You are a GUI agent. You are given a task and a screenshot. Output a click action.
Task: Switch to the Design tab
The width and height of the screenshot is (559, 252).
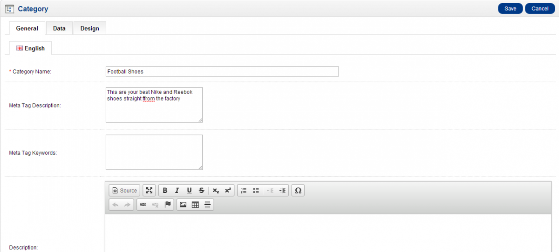tap(89, 28)
